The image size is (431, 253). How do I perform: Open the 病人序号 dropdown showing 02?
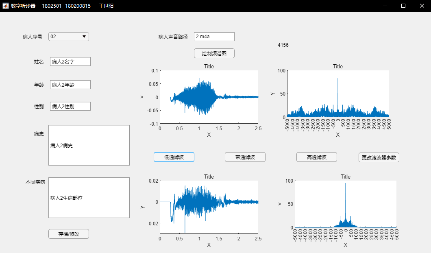click(x=69, y=37)
